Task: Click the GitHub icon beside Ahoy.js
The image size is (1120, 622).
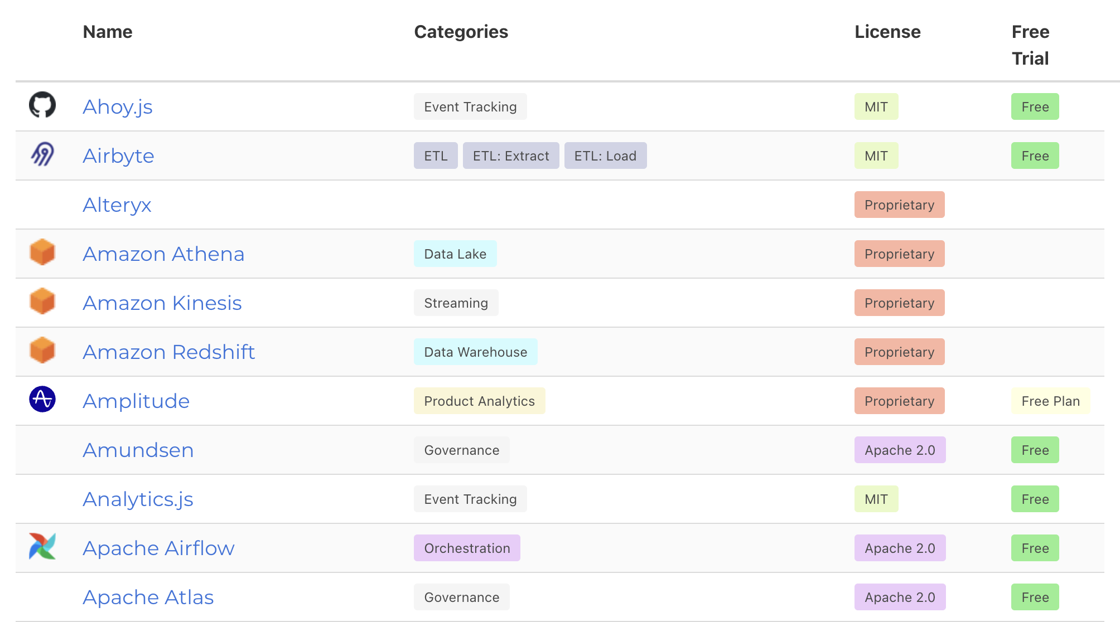Action: coord(42,105)
